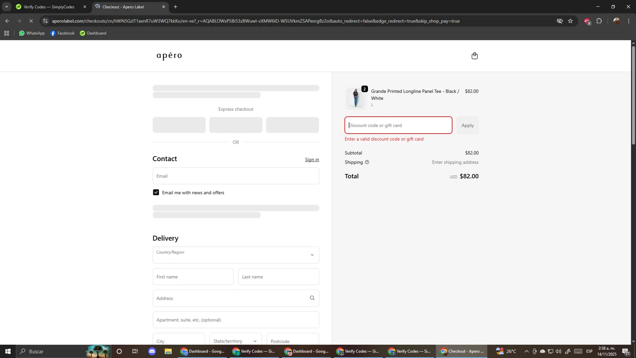The height and width of the screenshot is (358, 636).
Task: Click the browser address bar URL
Action: 256,21
